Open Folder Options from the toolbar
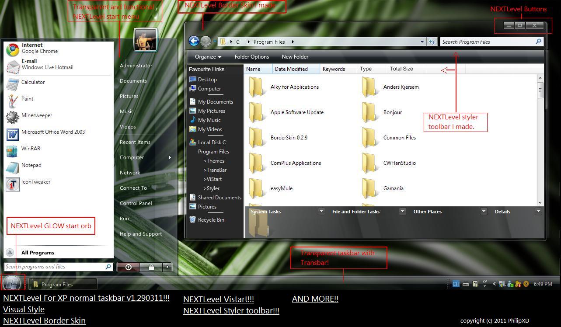 tap(252, 56)
